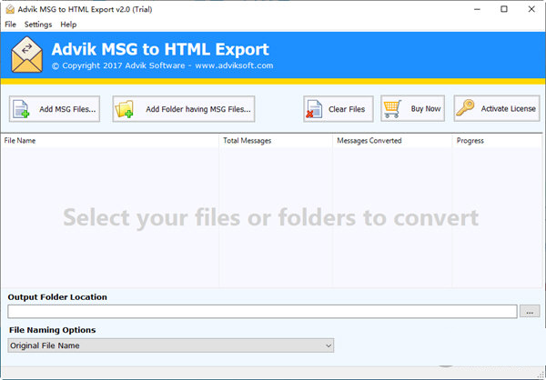Click the Buy Now button label
Image resolution: width=546 pixels, height=380 pixels.
426,108
